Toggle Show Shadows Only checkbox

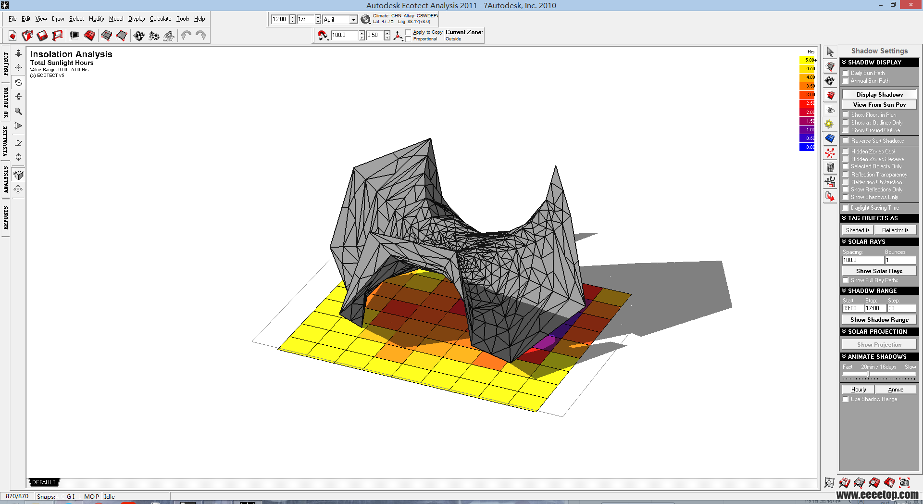pyautogui.click(x=846, y=197)
